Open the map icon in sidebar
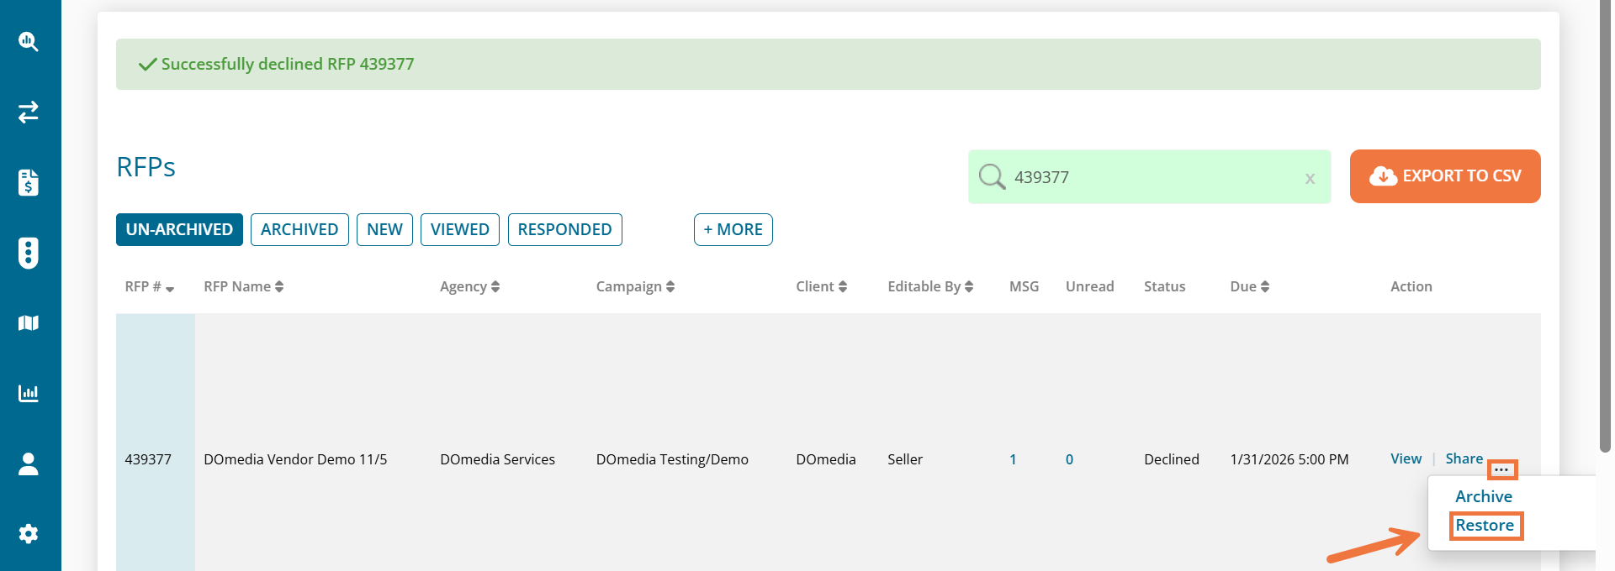The image size is (1615, 571). (29, 323)
